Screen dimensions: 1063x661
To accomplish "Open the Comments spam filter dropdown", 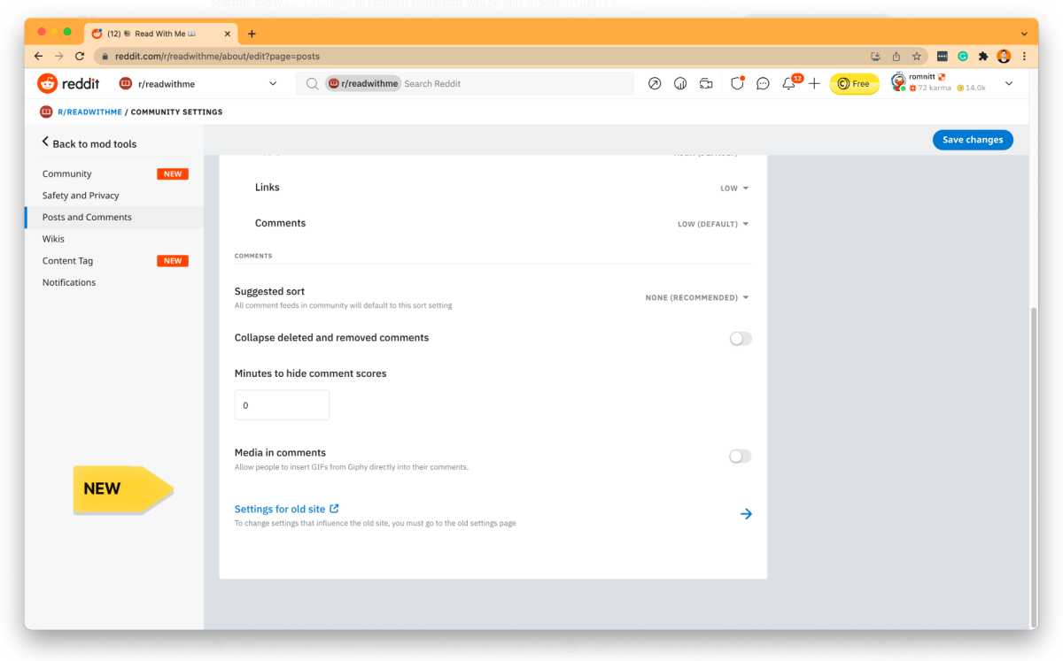I will click(x=713, y=224).
